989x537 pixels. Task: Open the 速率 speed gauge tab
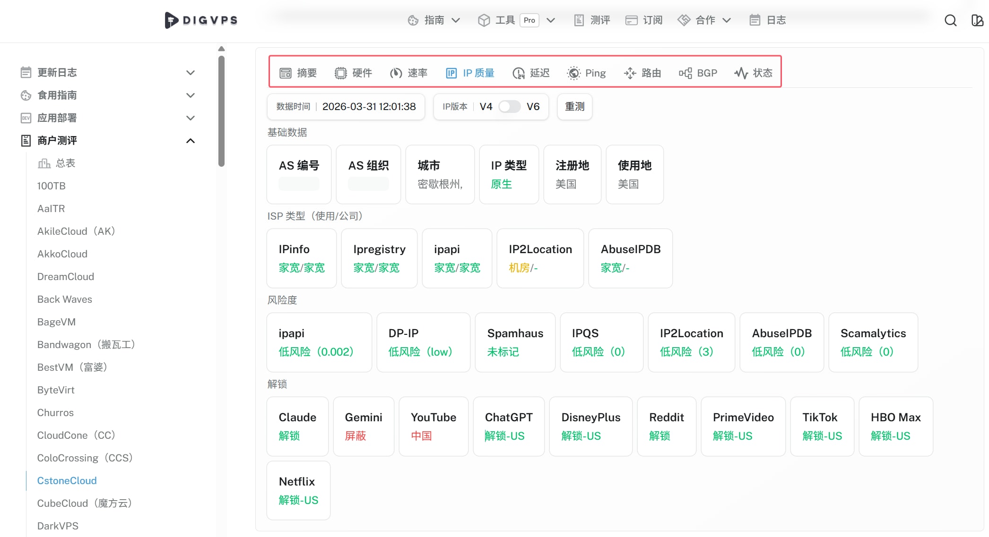[408, 73]
